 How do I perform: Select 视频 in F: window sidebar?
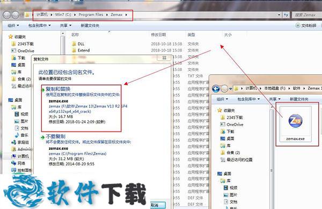coord(230,188)
